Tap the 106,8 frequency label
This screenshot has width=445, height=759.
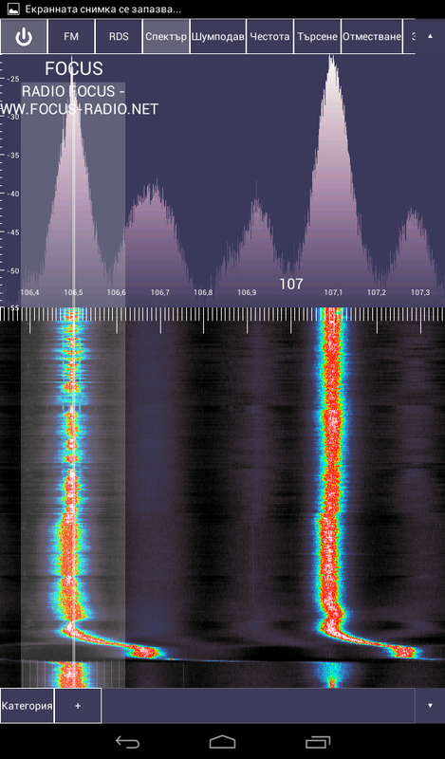click(x=203, y=293)
